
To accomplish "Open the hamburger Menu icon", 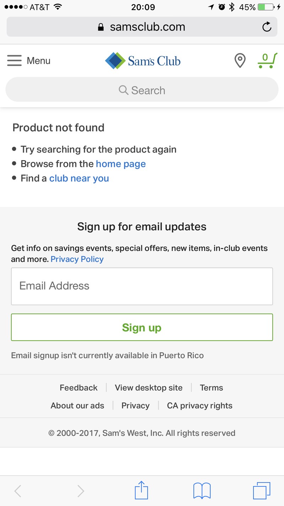I will coord(14,60).
